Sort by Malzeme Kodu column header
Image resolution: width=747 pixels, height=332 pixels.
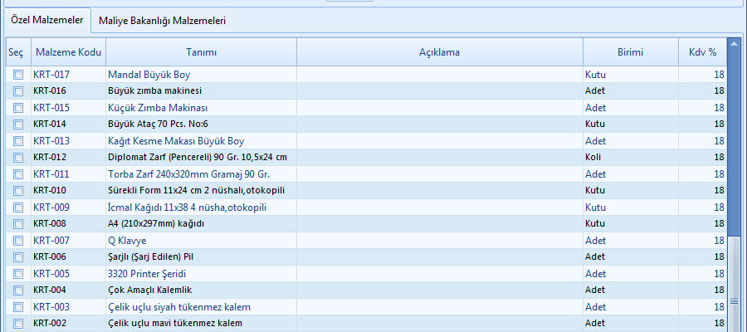(68, 52)
